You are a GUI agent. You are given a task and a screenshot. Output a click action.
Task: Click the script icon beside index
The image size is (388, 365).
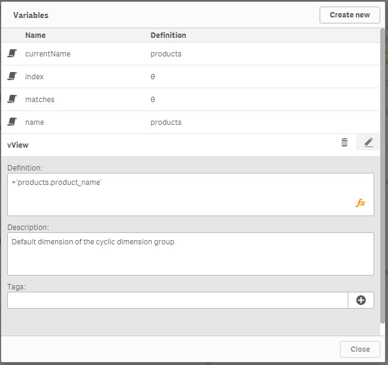12,76
